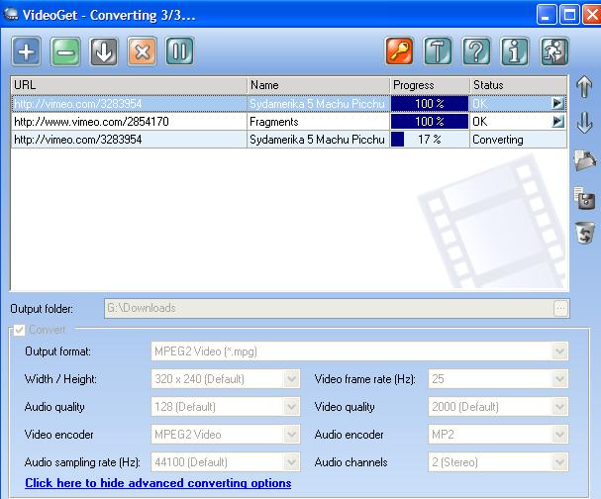Play the Fragments video with its arrow icon
This screenshot has width=601, height=499.
(x=557, y=122)
